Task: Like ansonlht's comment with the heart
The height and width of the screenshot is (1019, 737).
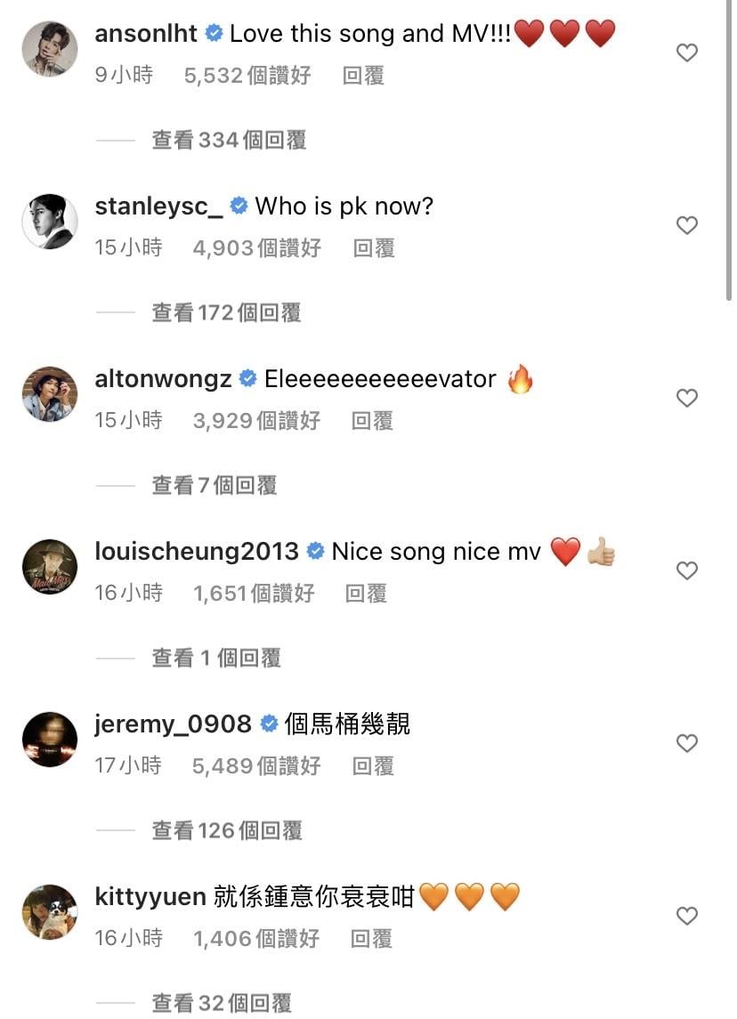Action: tap(687, 53)
